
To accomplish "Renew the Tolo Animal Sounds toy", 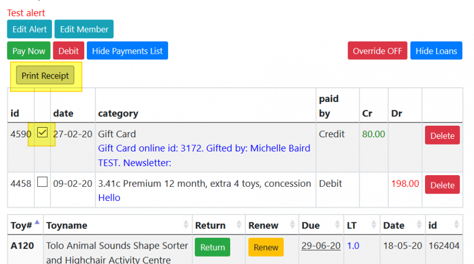I will click(x=265, y=247).
